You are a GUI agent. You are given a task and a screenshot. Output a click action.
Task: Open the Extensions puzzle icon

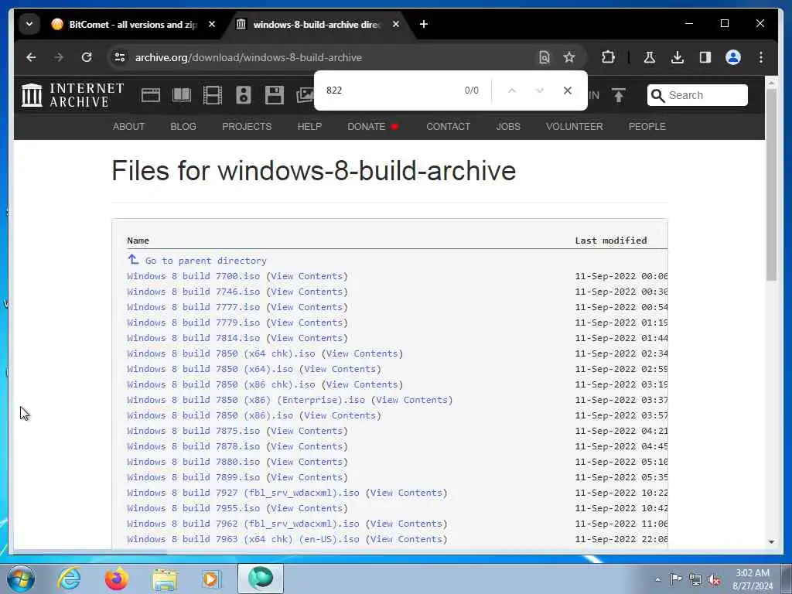(x=608, y=57)
